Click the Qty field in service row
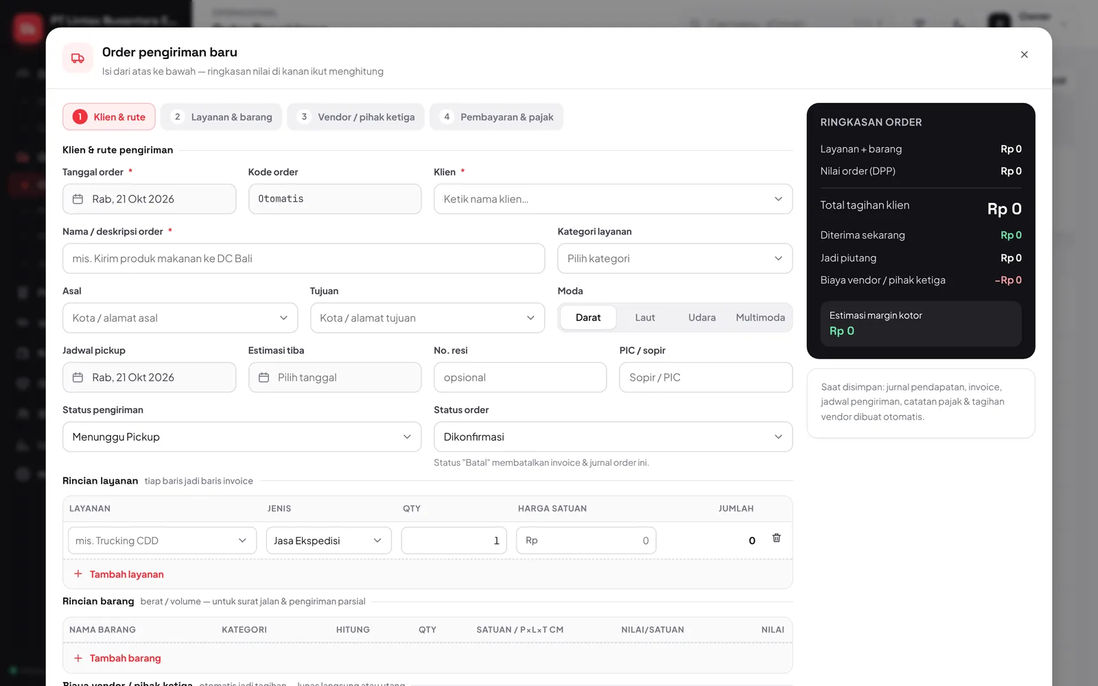Viewport: 1098px width, 686px height. [x=454, y=541]
